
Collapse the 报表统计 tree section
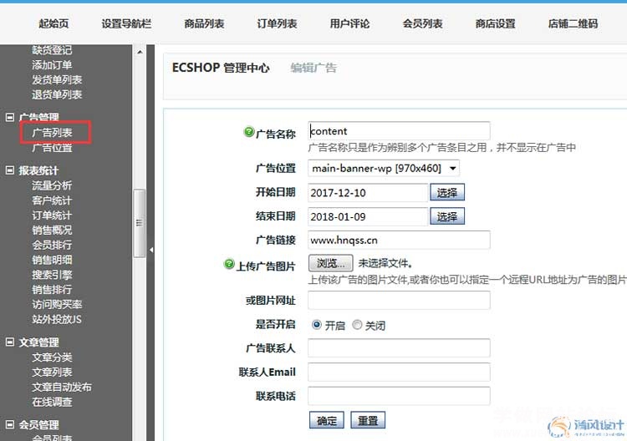click(10, 170)
